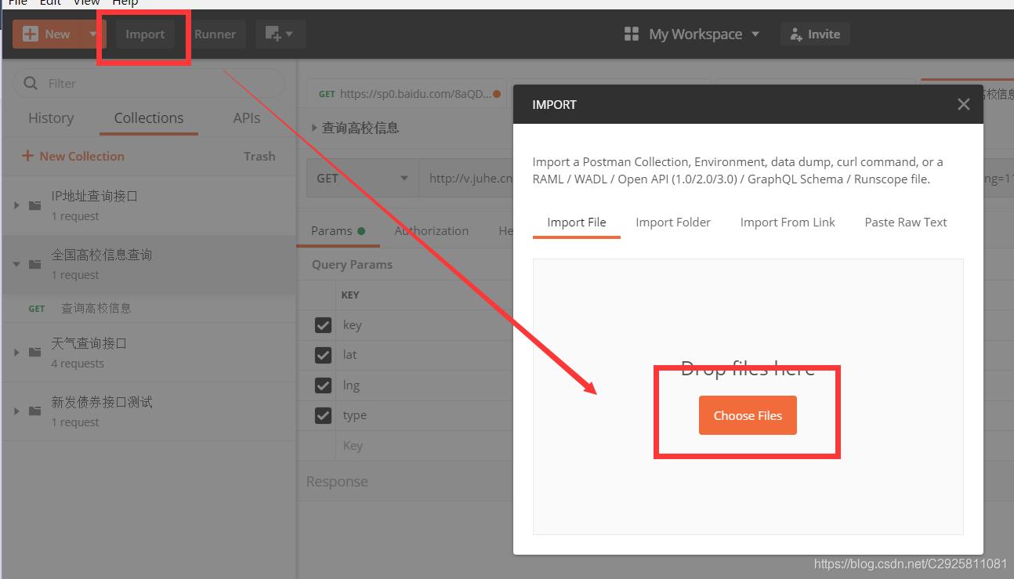Expand the IP地址查询接口 collection arrow
This screenshot has width=1014, height=579.
click(x=16, y=205)
